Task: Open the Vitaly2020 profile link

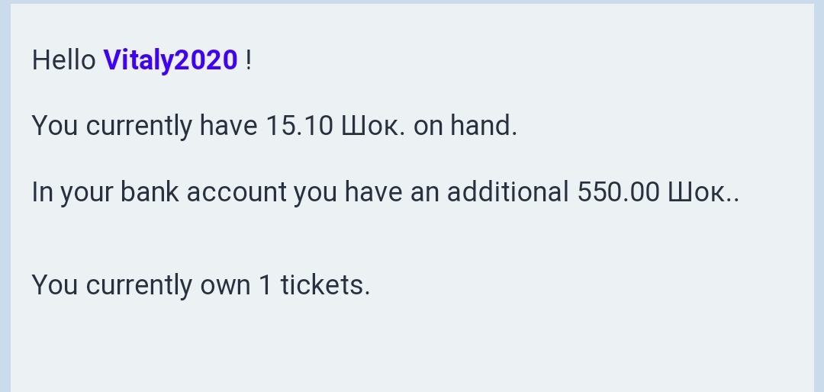Action: coord(170,60)
